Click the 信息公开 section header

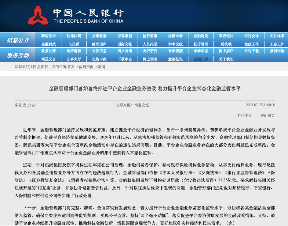[18, 40]
